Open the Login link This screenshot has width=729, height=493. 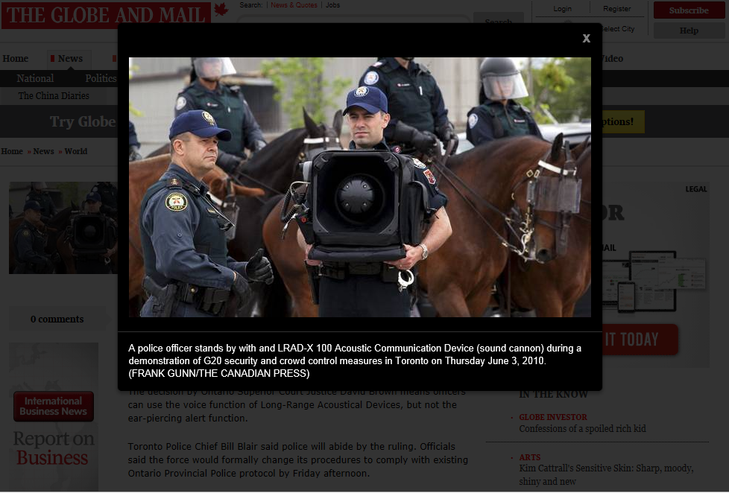point(562,9)
